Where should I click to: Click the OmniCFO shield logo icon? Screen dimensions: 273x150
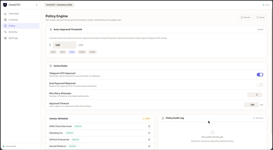(x=5, y=5)
